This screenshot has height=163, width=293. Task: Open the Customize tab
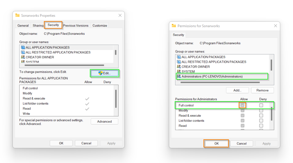(x=100, y=25)
